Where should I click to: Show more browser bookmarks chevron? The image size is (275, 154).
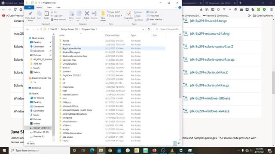coord(249,15)
